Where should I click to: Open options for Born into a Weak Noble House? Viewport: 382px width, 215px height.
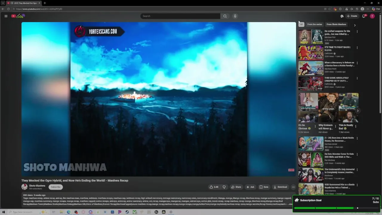coord(357,138)
